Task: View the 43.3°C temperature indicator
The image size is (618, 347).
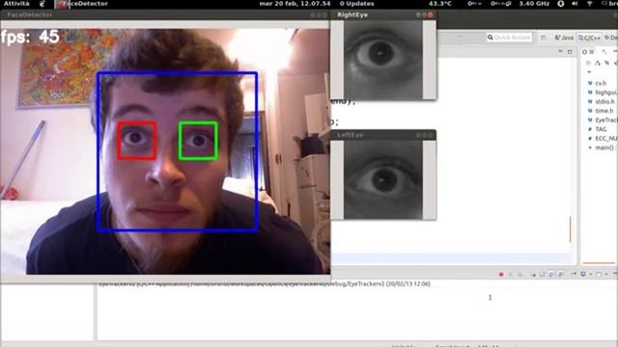Action: tap(440, 4)
